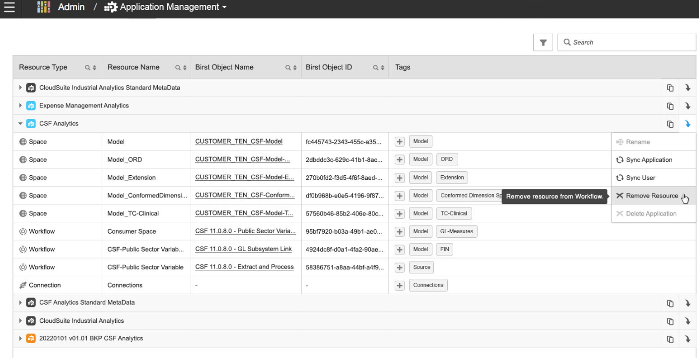Open the hamburger navigation menu

(x=9, y=7)
